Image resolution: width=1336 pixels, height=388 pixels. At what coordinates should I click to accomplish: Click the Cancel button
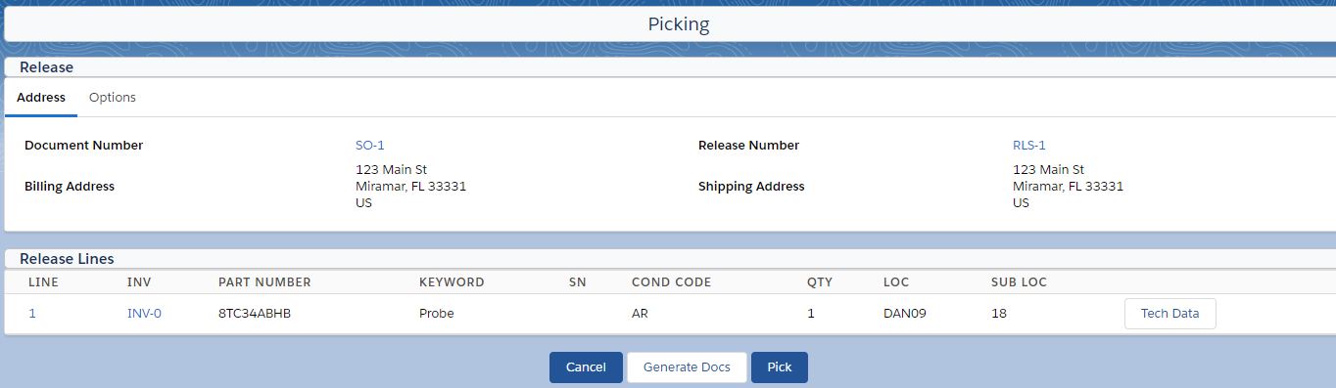click(586, 367)
